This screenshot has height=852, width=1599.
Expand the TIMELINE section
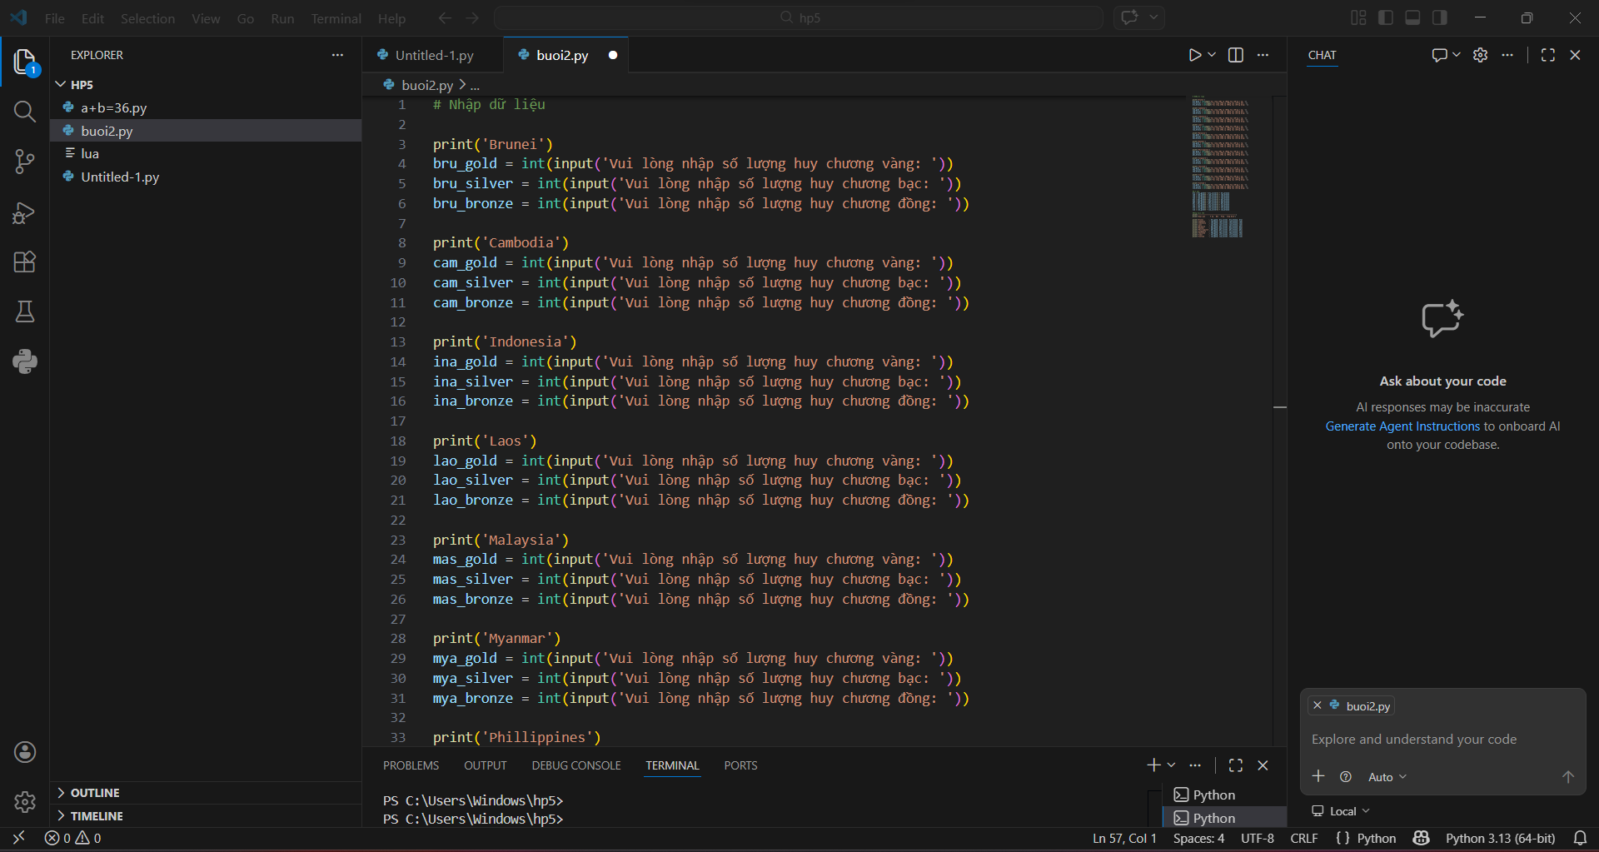[x=97, y=816]
